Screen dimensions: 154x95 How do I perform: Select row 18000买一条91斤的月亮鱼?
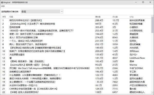click(x=76, y=31)
